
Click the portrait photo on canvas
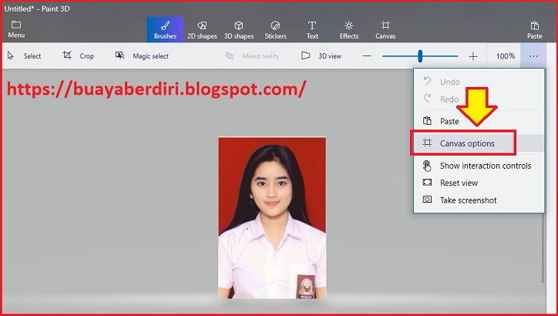pos(272,218)
